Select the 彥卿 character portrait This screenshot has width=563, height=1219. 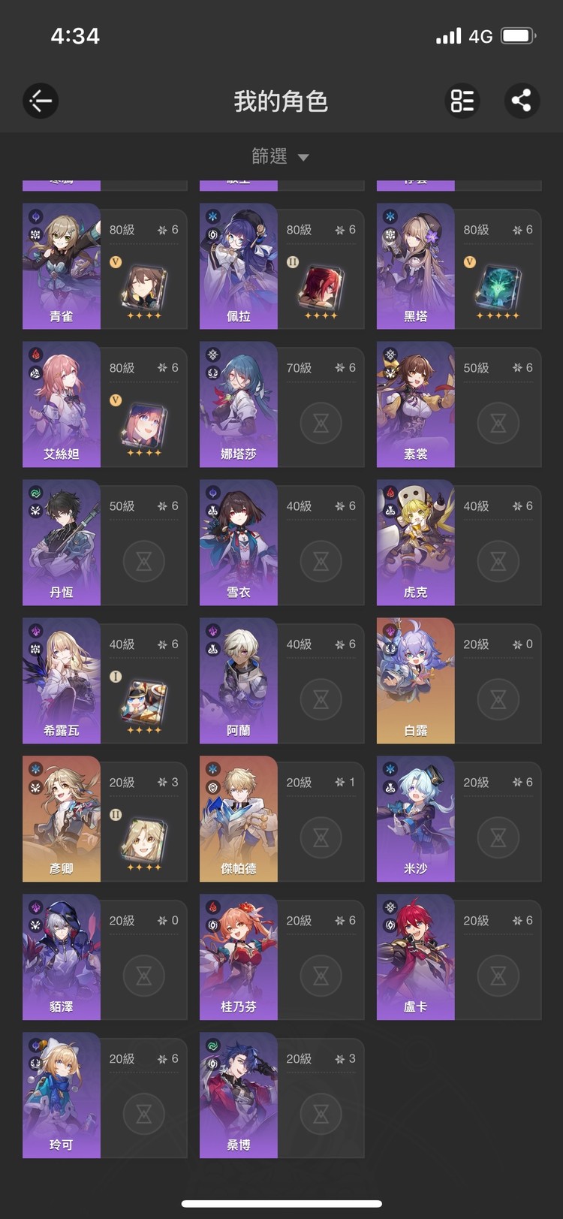(x=62, y=819)
